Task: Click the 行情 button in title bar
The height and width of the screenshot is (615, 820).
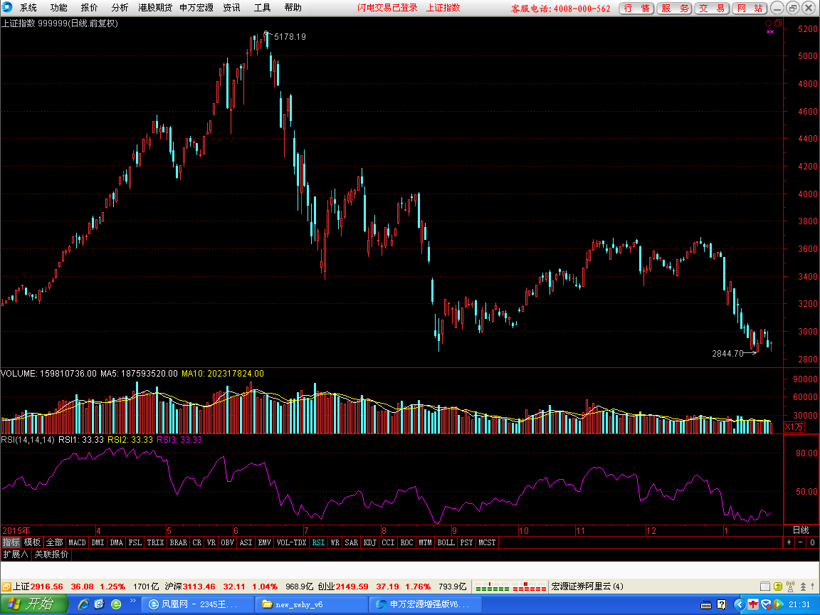Action: (x=636, y=8)
